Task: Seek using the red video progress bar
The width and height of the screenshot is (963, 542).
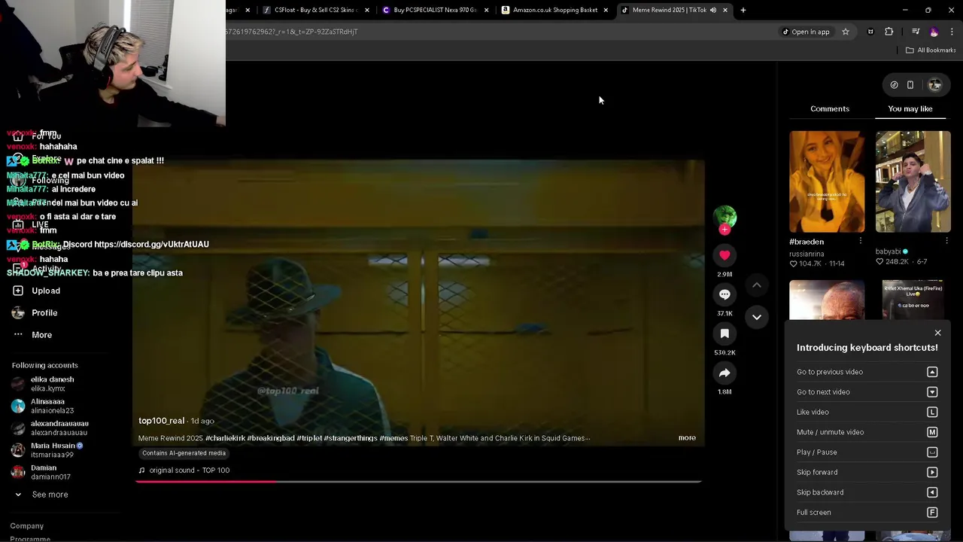Action: pyautogui.click(x=418, y=482)
